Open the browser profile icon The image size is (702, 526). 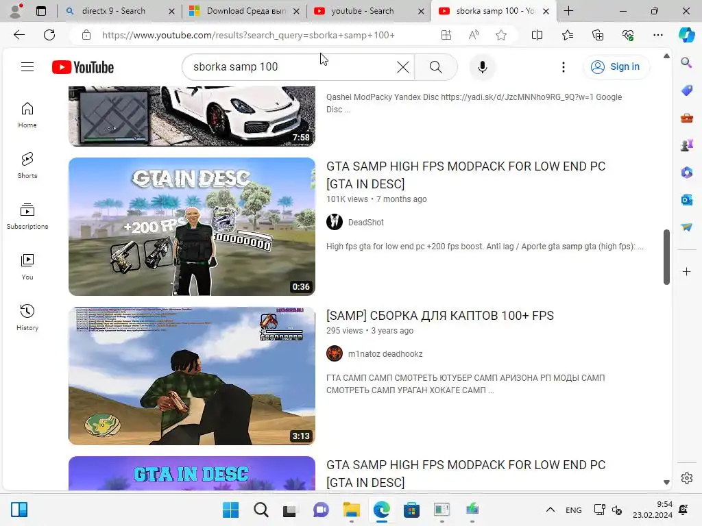[16, 11]
